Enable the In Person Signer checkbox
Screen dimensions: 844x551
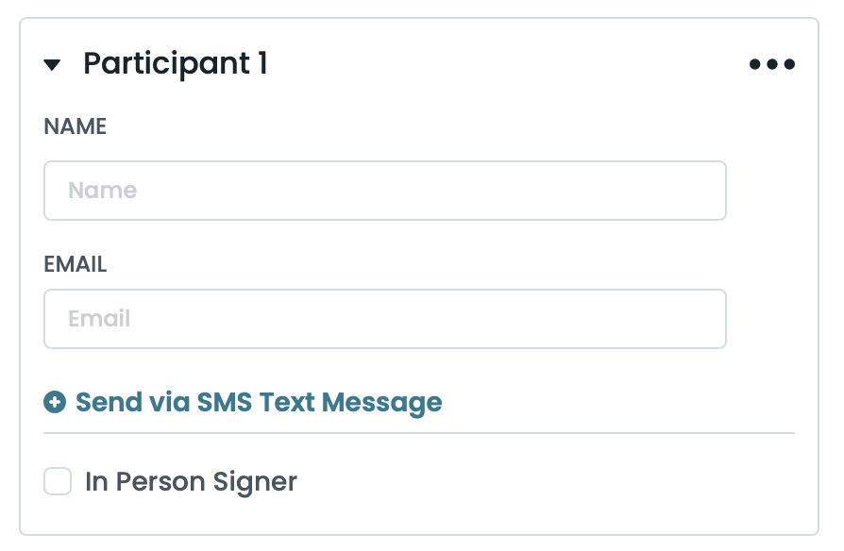(58, 481)
